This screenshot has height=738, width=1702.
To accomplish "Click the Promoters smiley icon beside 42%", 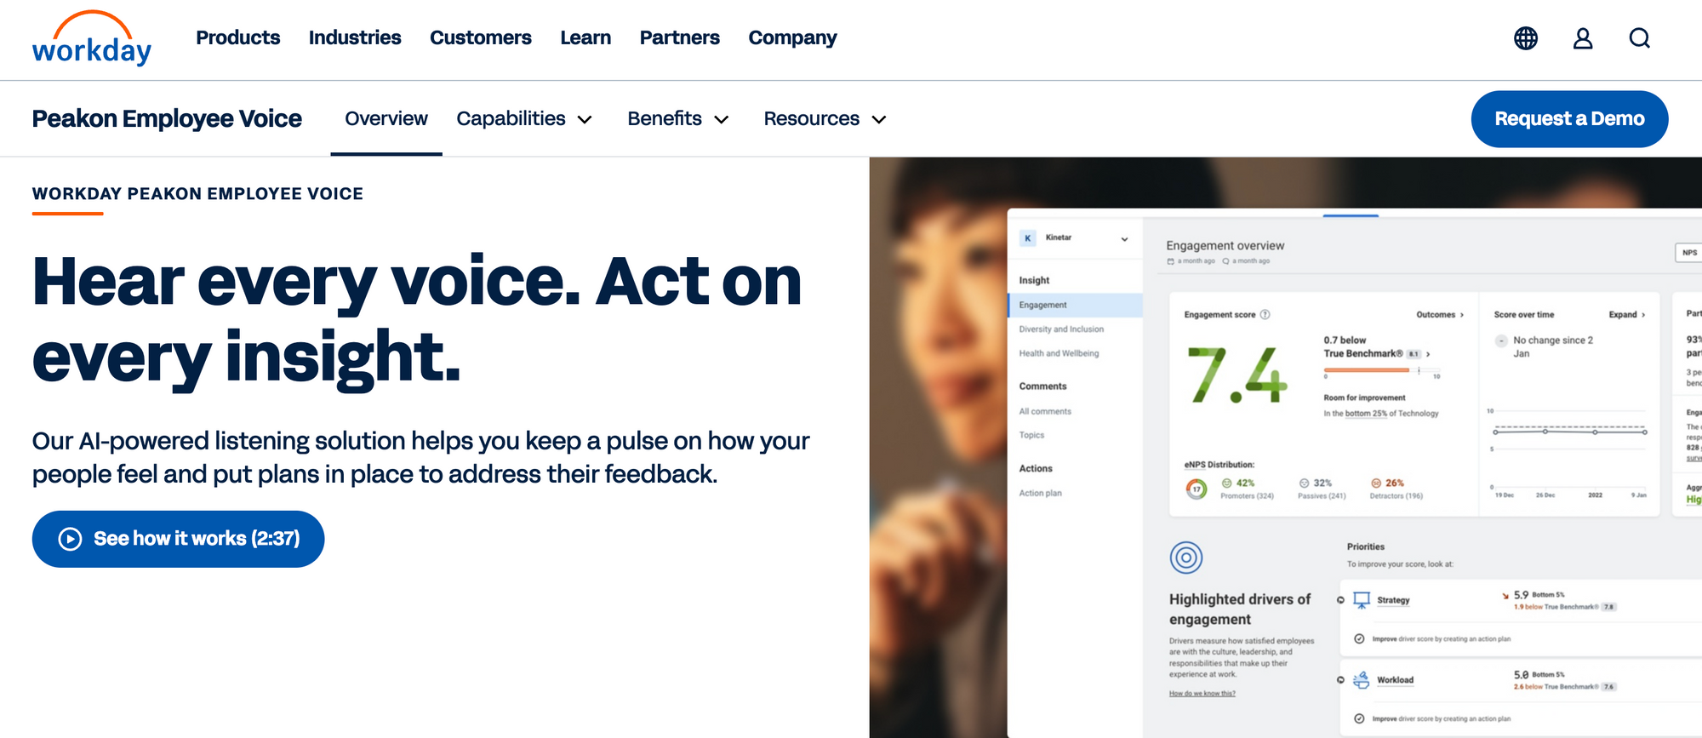I will pos(1227,483).
